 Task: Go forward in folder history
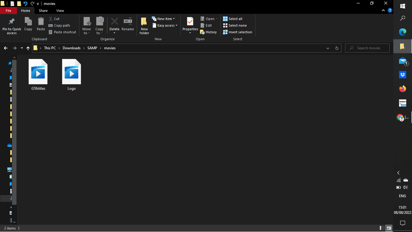tap(14, 48)
